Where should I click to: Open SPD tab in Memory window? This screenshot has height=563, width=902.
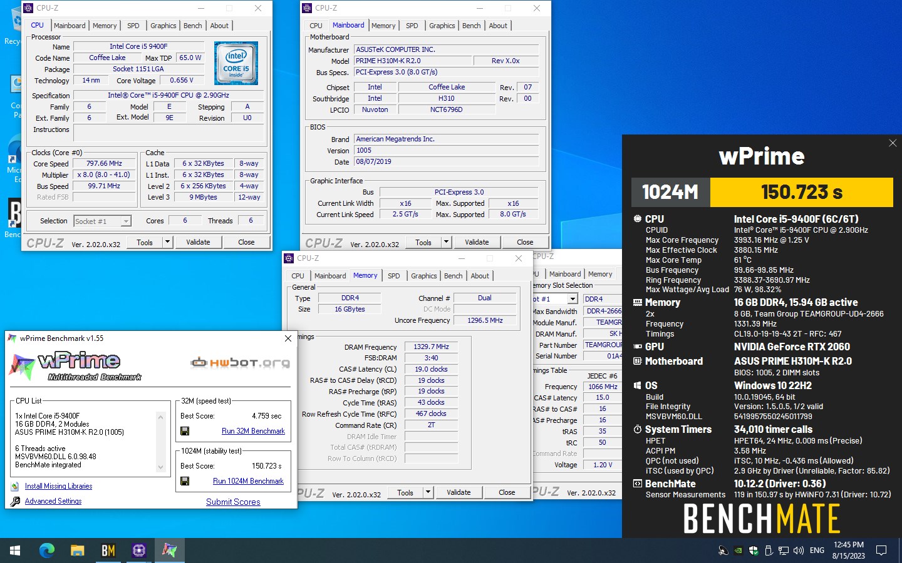394,276
